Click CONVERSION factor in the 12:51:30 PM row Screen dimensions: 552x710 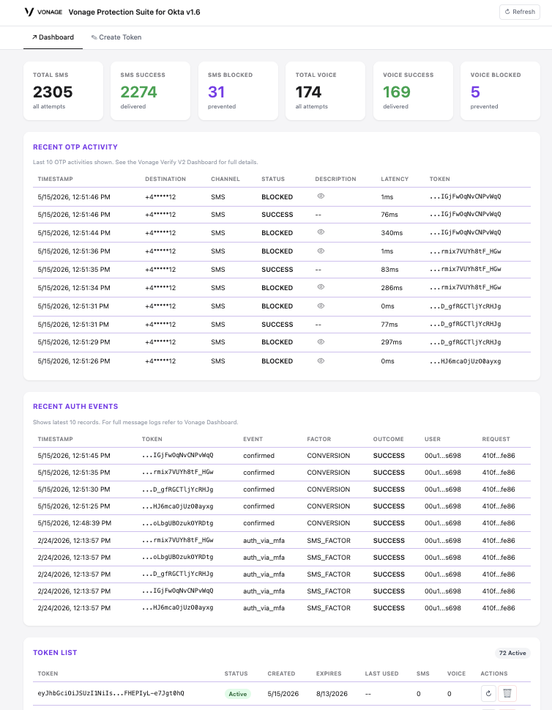pyautogui.click(x=329, y=489)
